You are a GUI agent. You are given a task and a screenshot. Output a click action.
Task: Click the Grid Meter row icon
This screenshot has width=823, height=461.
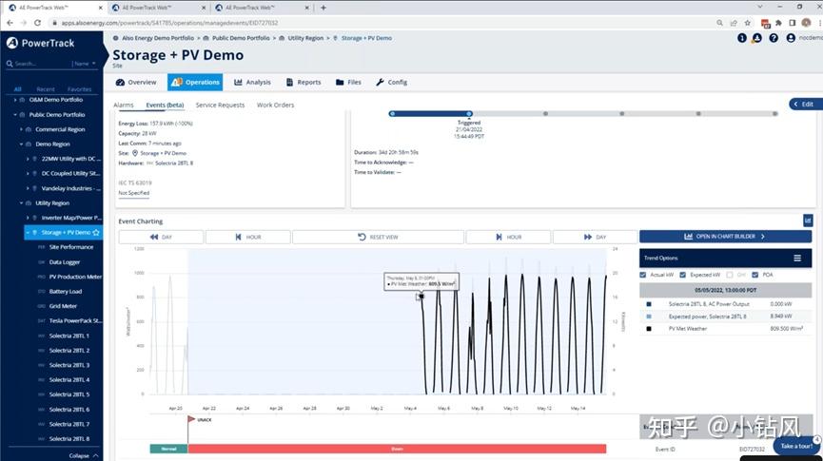point(42,306)
